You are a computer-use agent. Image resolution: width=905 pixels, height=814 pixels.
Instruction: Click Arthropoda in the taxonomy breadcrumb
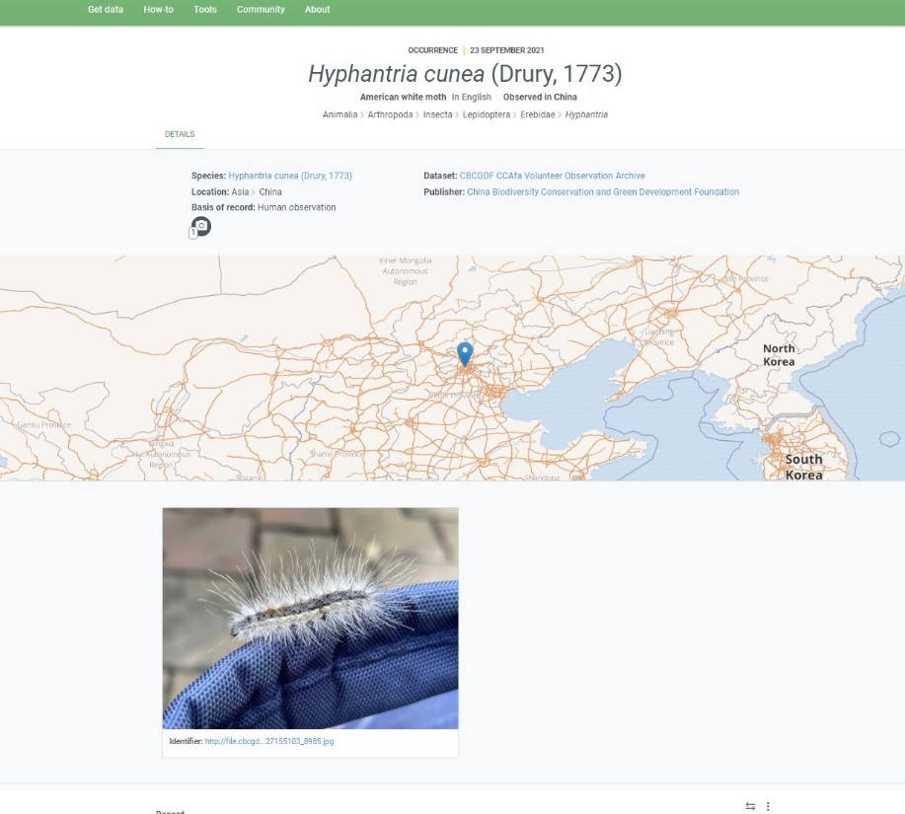391,114
